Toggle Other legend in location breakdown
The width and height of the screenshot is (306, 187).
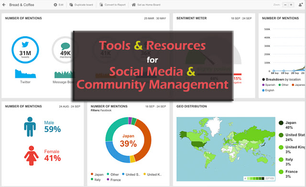pyautogui.click(x=284, y=85)
